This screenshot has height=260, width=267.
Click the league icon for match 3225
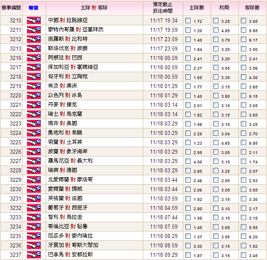tap(34, 142)
